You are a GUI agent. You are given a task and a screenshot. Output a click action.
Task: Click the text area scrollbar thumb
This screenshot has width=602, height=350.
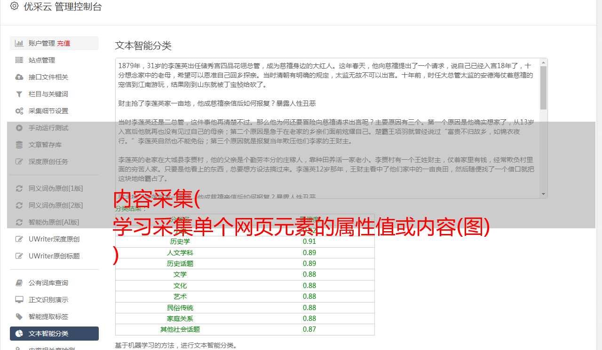pos(544,87)
